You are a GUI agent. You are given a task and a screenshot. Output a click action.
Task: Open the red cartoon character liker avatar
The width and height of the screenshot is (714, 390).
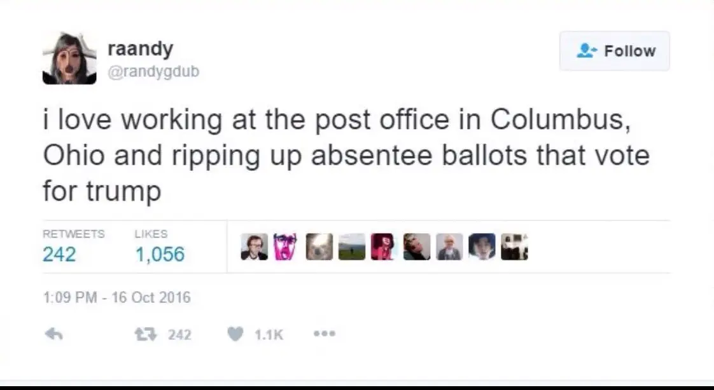[x=384, y=247]
